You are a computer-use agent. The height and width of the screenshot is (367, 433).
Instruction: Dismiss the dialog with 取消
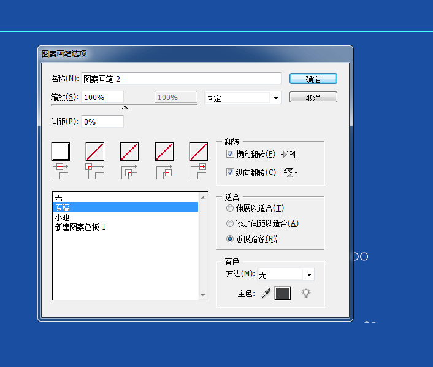pos(313,98)
